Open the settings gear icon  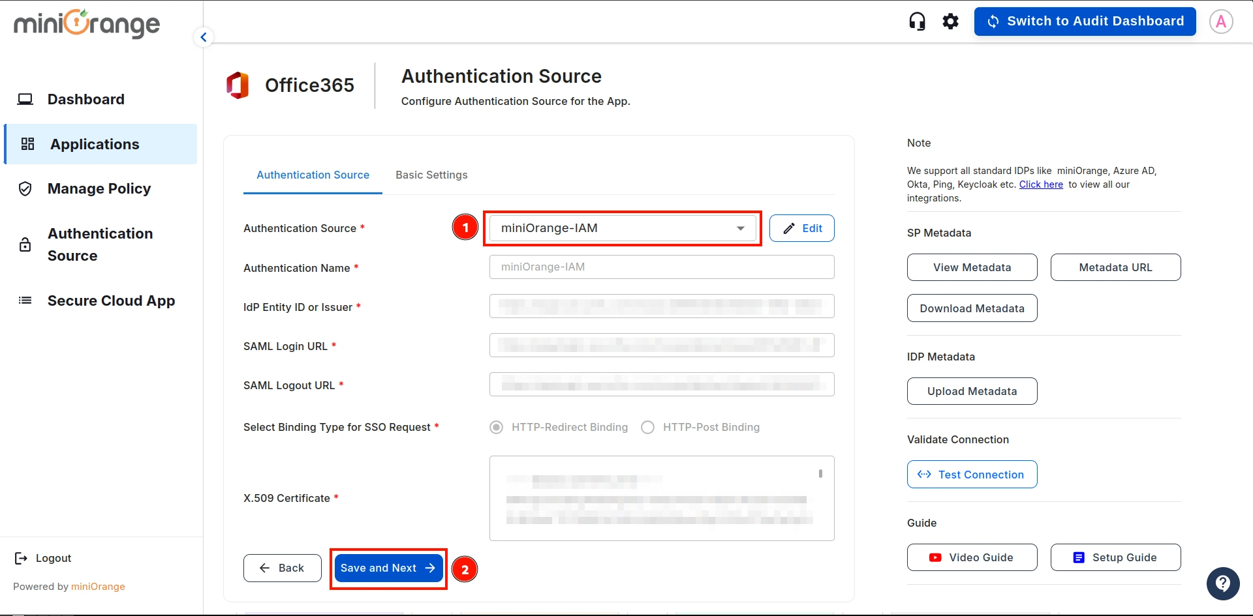(x=951, y=21)
